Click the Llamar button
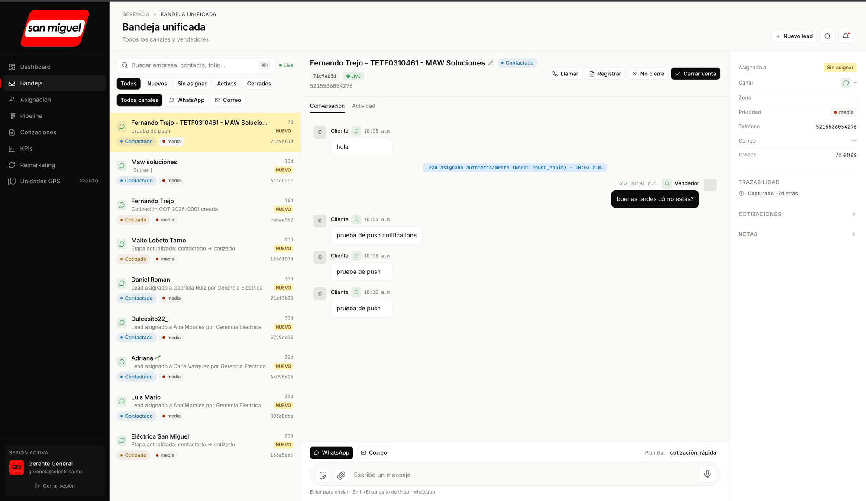The height and width of the screenshot is (501, 866). (x=565, y=74)
